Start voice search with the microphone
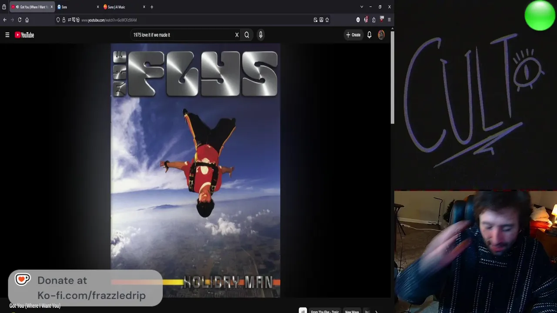 click(x=261, y=35)
